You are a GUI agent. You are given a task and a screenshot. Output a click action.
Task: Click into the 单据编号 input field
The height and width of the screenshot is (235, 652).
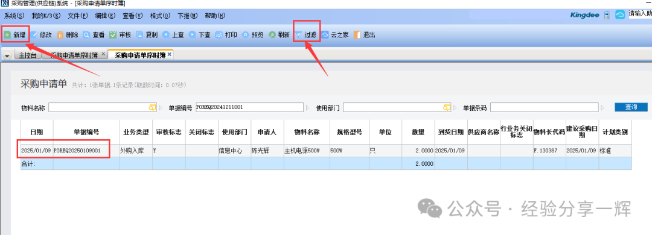[249, 107]
